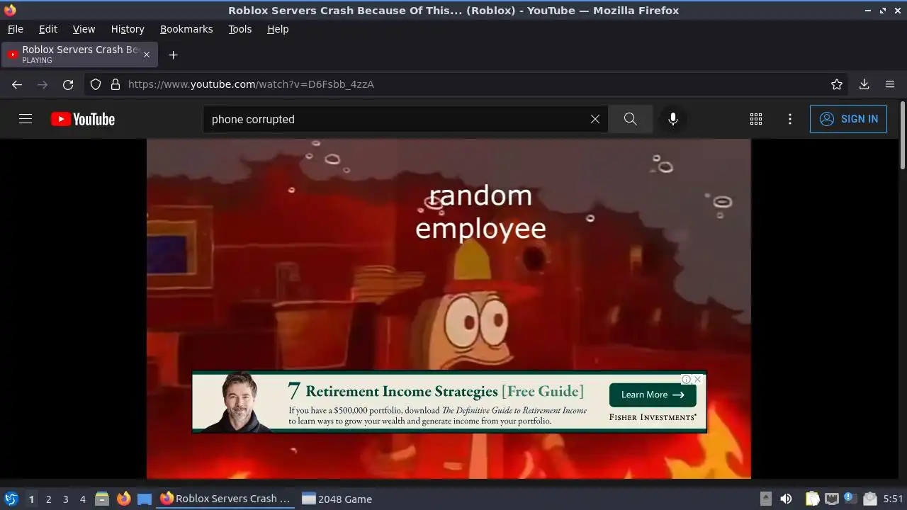This screenshot has width=907, height=510.
Task: Start voice search with the microphone
Action: click(673, 119)
